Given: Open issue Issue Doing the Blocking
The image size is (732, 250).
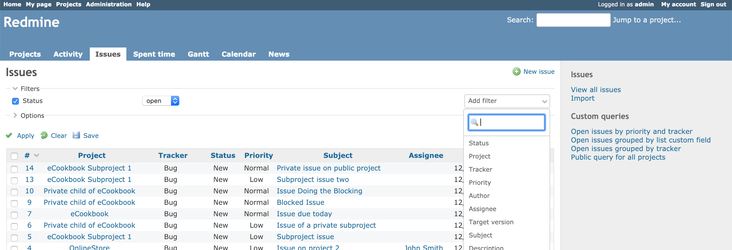Looking at the screenshot, I should tap(319, 191).
